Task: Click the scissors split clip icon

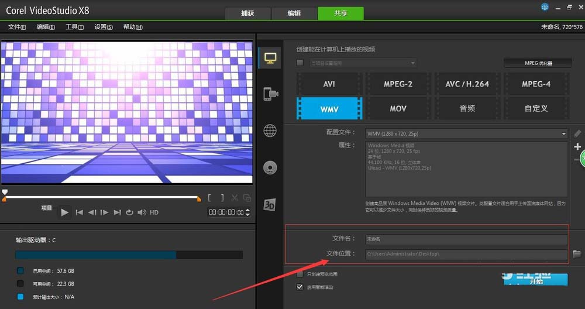Action: (x=235, y=198)
